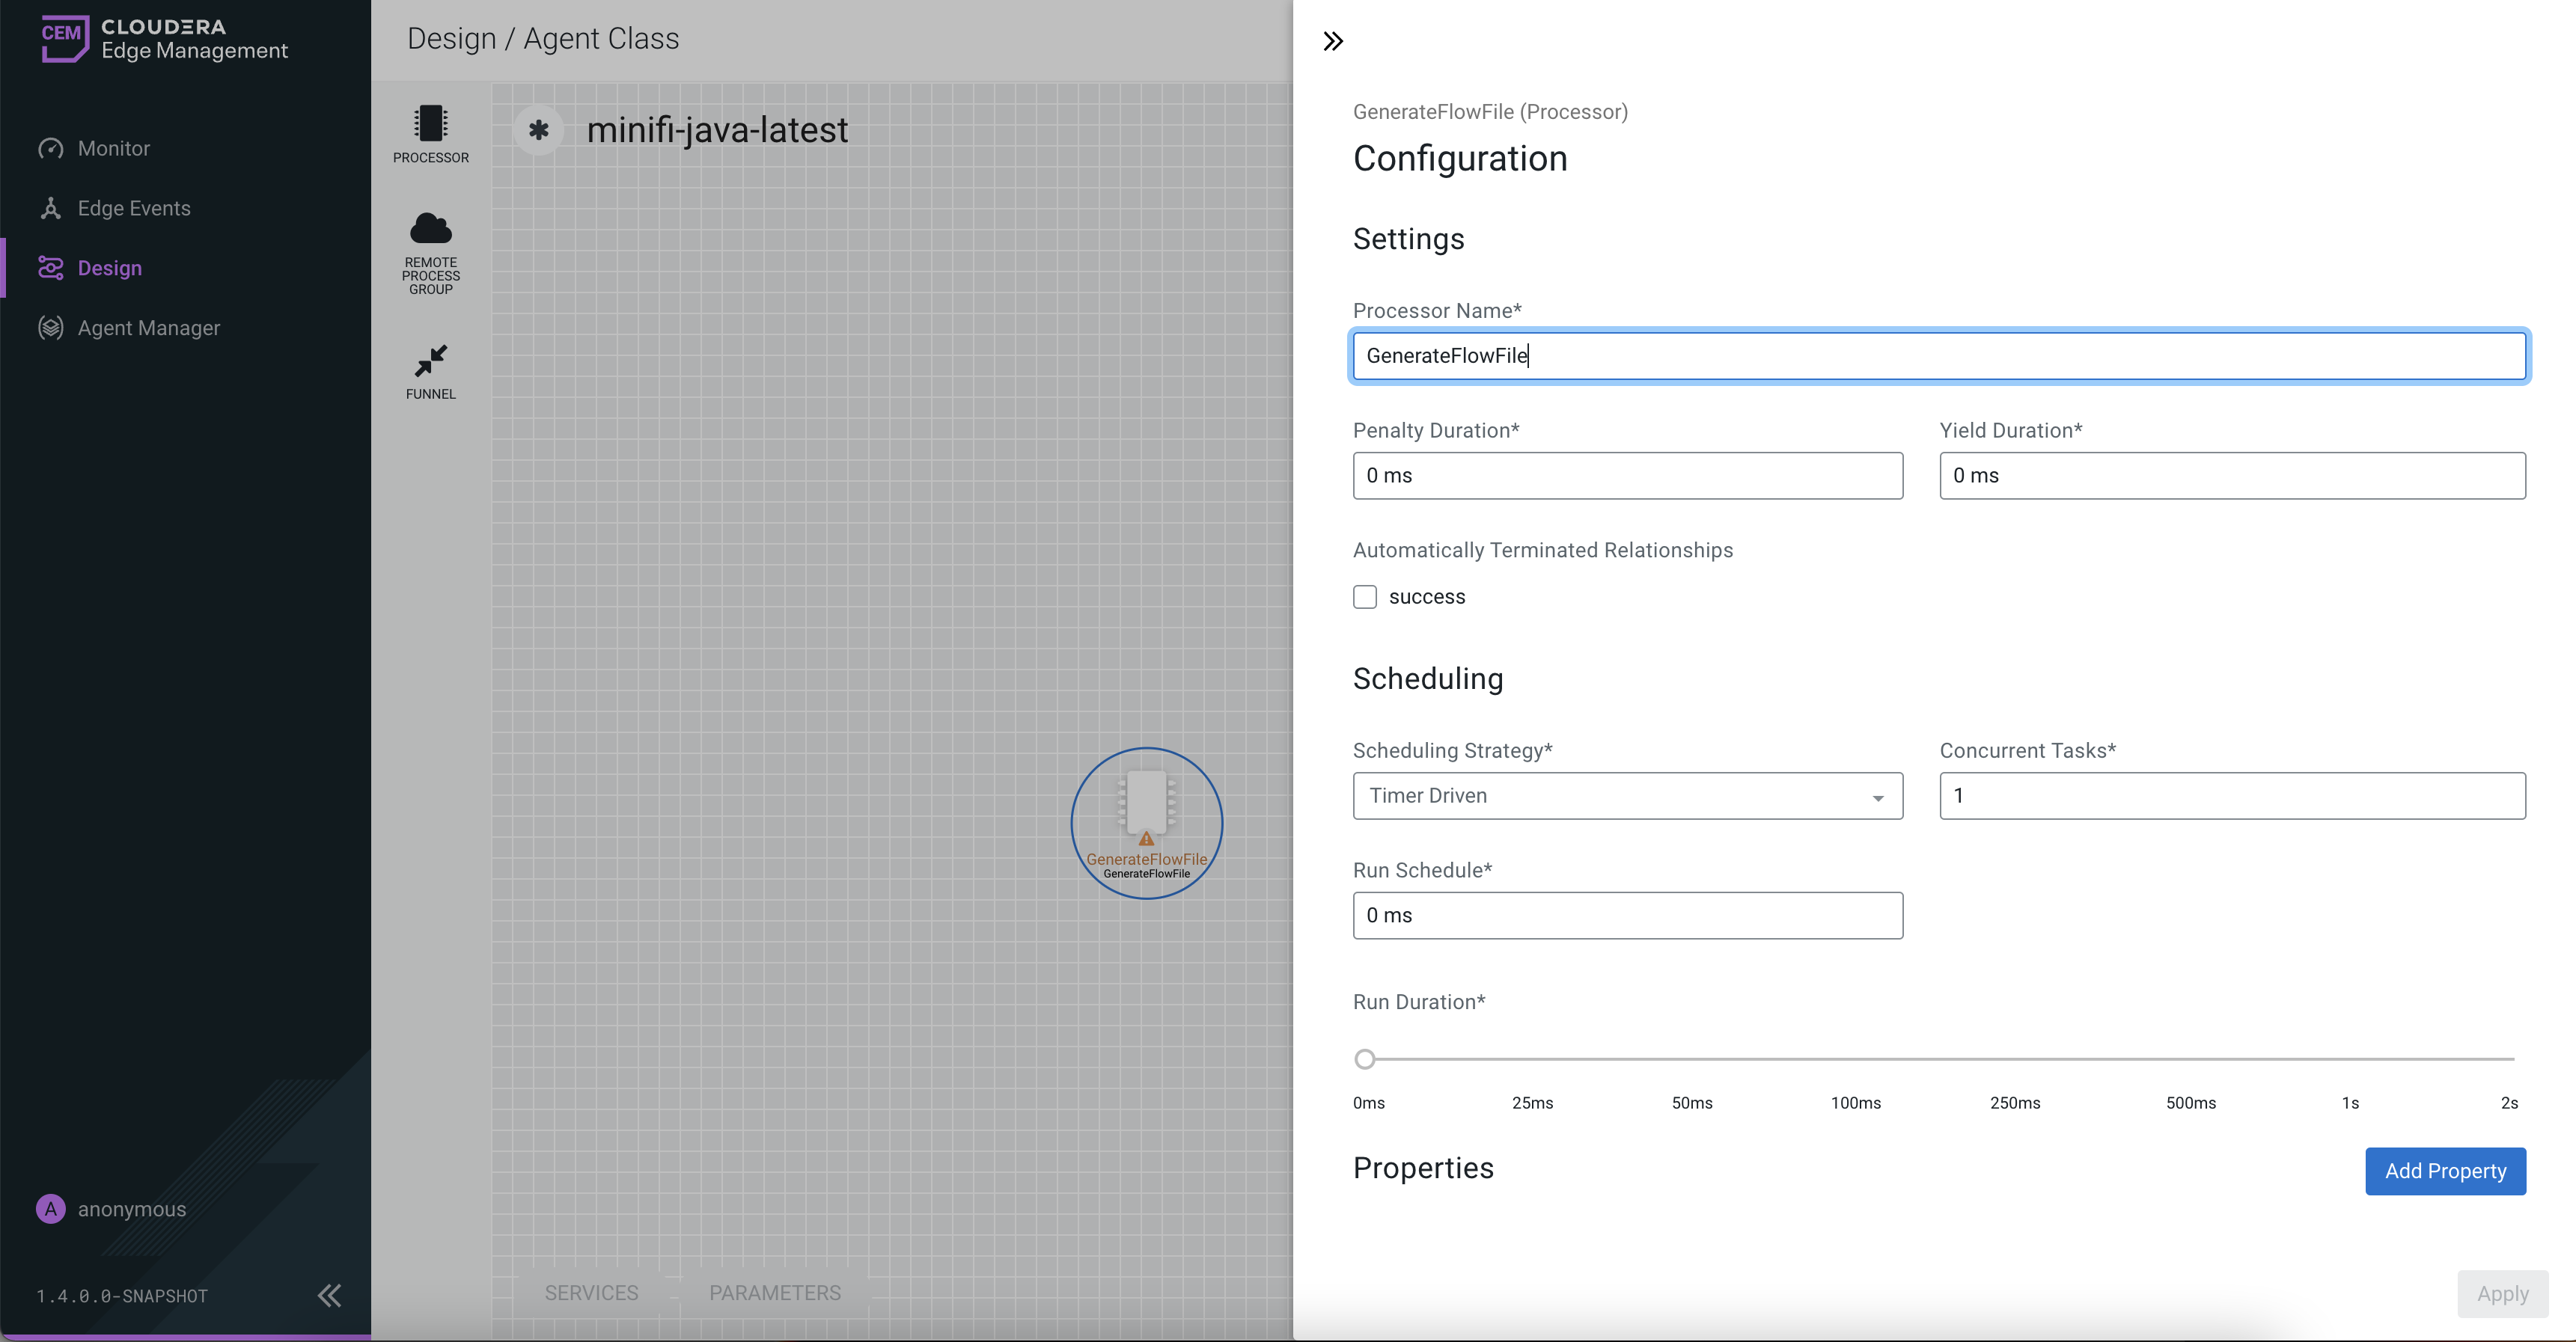Pick the Funnel component icon
The width and height of the screenshot is (2576, 1342).
click(x=430, y=362)
